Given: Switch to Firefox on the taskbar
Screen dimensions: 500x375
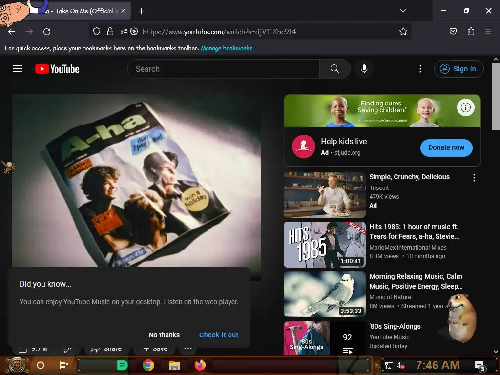Looking at the screenshot, I should pyautogui.click(x=200, y=365).
